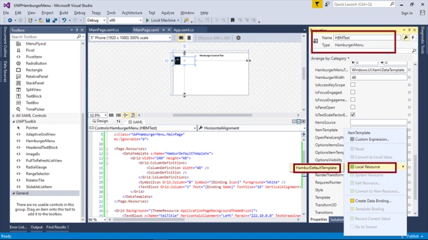Click the swap panes arrows icon
Screen dimensions: 428x240
pyautogui.click(x=119, y=121)
